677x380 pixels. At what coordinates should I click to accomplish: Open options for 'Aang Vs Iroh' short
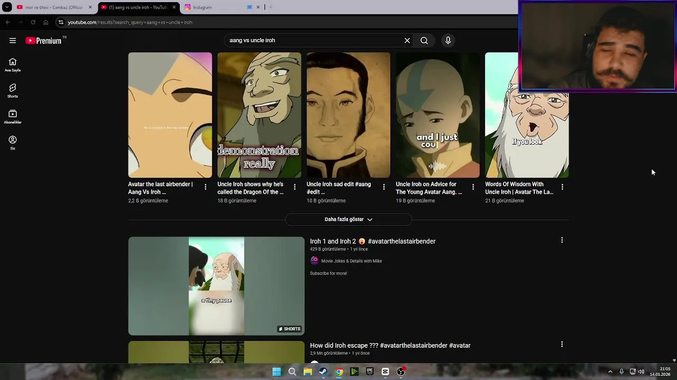tap(205, 187)
